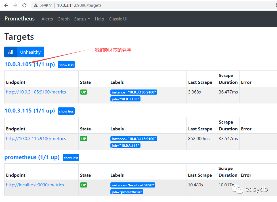Expand the Status dropdown menu
The height and width of the screenshot is (202, 277).
82,19
